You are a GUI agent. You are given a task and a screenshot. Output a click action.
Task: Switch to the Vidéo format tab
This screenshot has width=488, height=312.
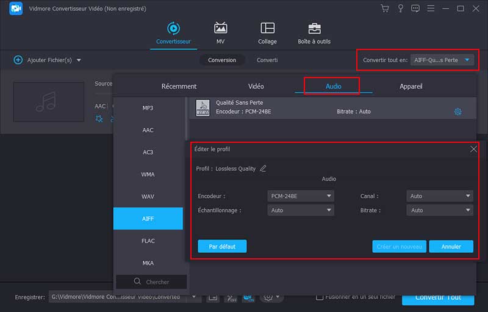[256, 86]
